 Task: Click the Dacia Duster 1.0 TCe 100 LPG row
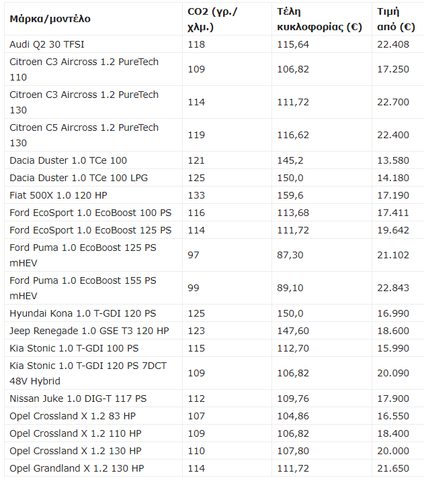point(79,178)
